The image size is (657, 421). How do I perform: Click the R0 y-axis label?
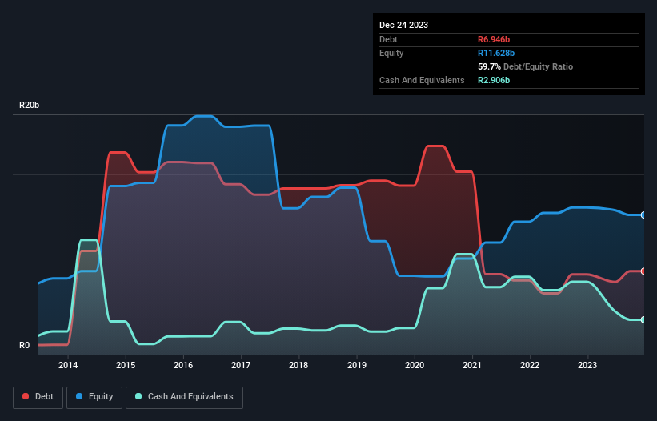[24, 345]
